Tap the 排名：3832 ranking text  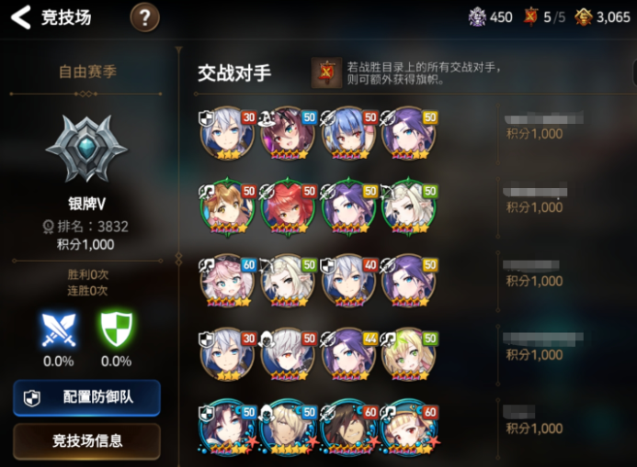coord(85,227)
